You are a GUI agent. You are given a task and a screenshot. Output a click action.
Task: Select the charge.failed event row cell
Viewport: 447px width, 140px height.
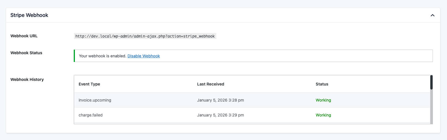coord(90,115)
